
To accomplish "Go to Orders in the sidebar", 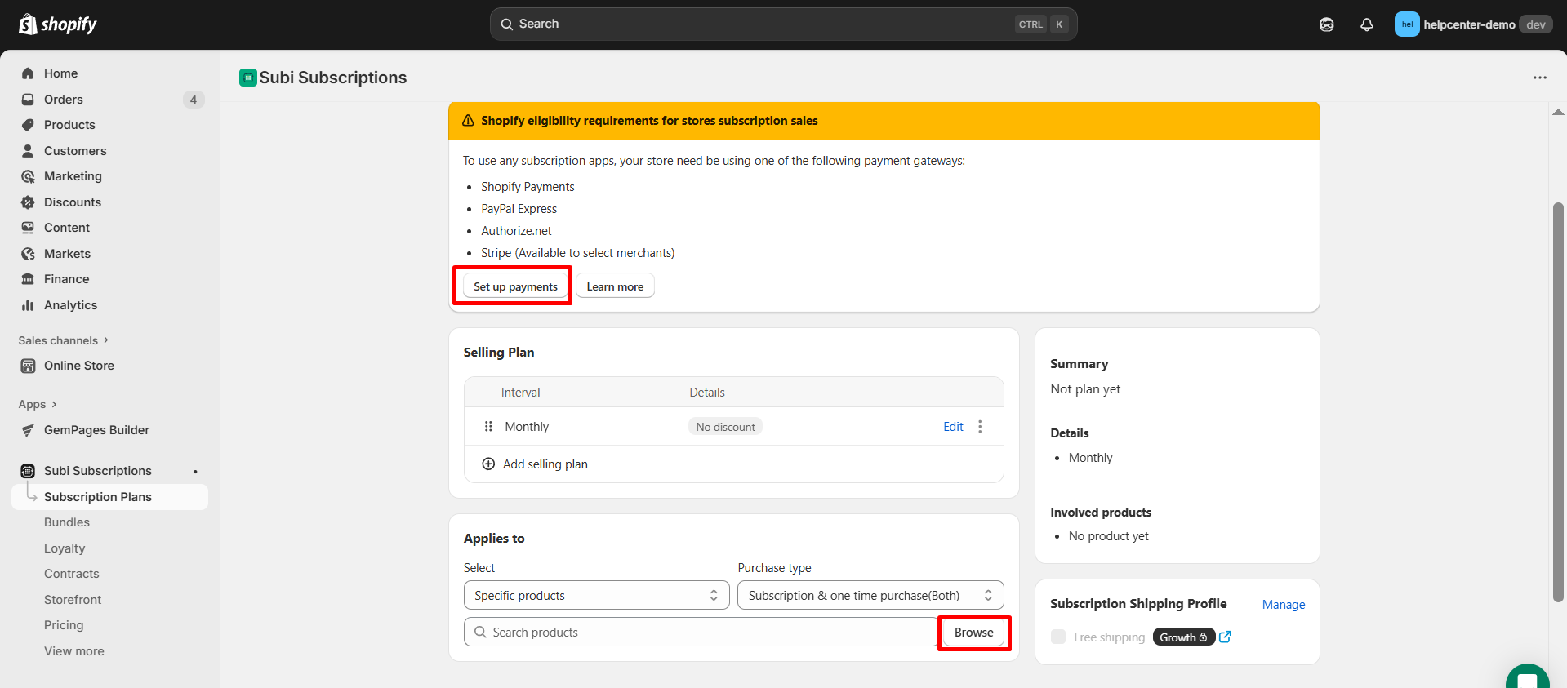I will click(x=64, y=100).
